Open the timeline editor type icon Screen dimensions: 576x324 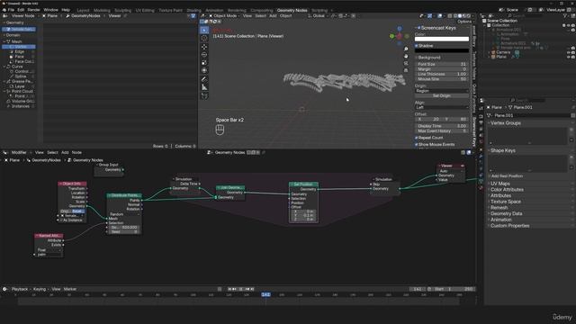4,289
